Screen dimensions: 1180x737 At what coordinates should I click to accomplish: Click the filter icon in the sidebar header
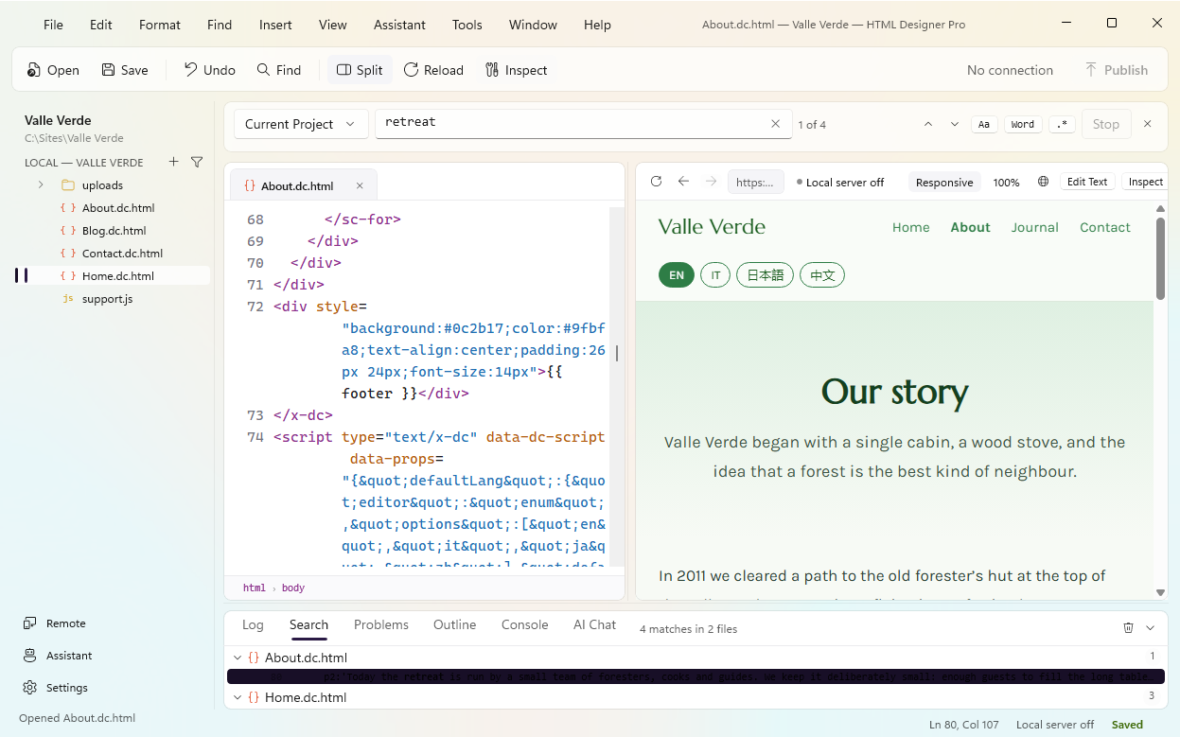pyautogui.click(x=197, y=162)
